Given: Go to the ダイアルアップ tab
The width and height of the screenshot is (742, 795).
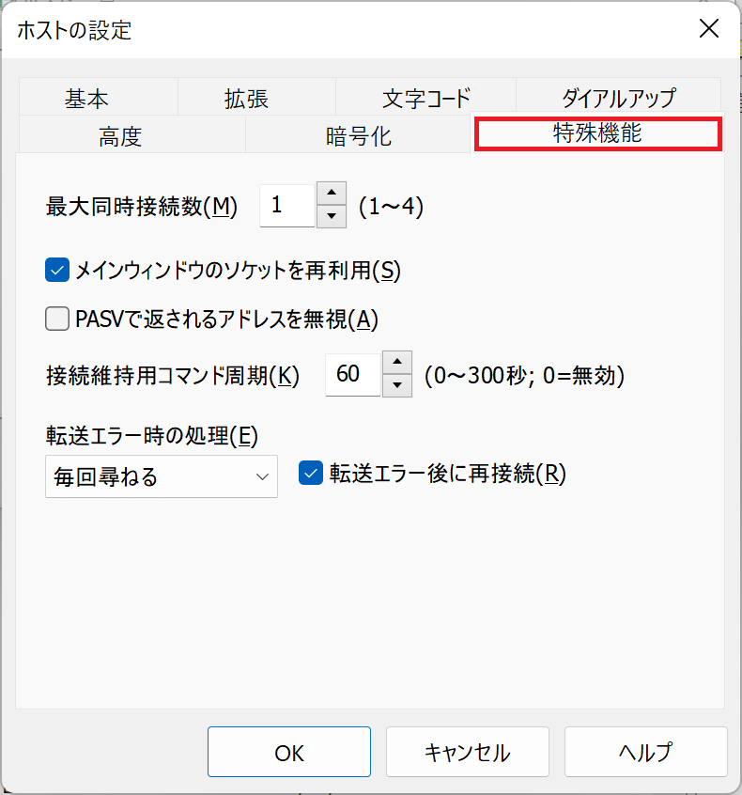Looking at the screenshot, I should point(618,98).
